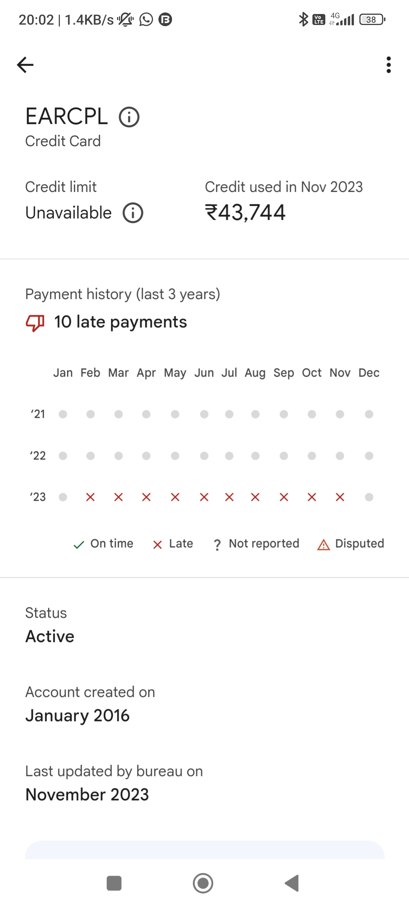
Task: Tap the Active status value
Action: pos(50,636)
